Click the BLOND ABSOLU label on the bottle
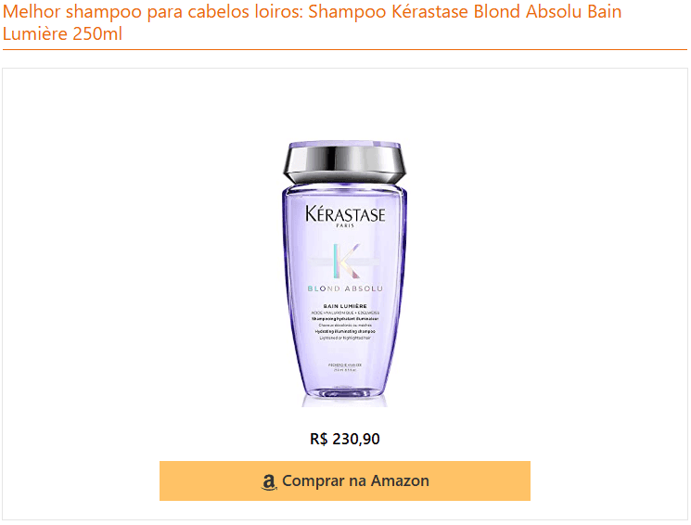This screenshot has height=525, width=691. click(345, 288)
